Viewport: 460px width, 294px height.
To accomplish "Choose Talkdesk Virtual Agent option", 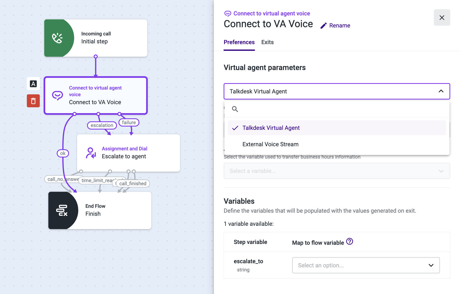I will (x=337, y=128).
